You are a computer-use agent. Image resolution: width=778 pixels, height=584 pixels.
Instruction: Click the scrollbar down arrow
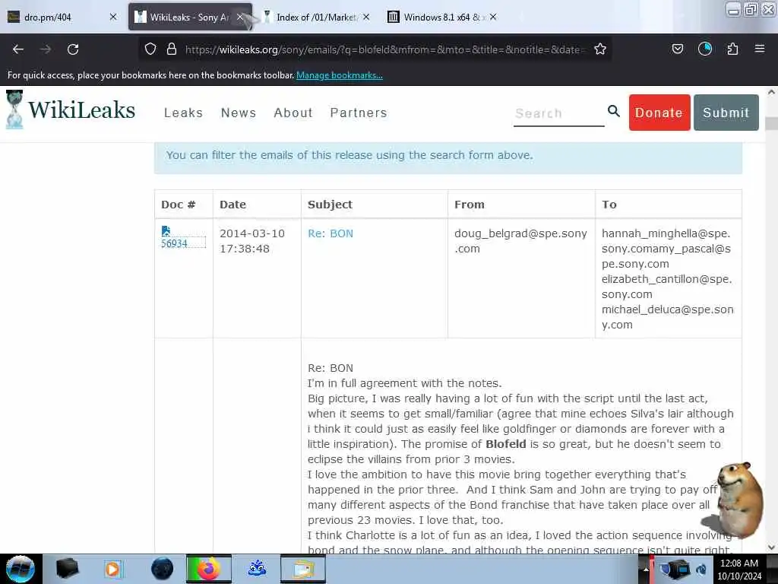[771, 547]
